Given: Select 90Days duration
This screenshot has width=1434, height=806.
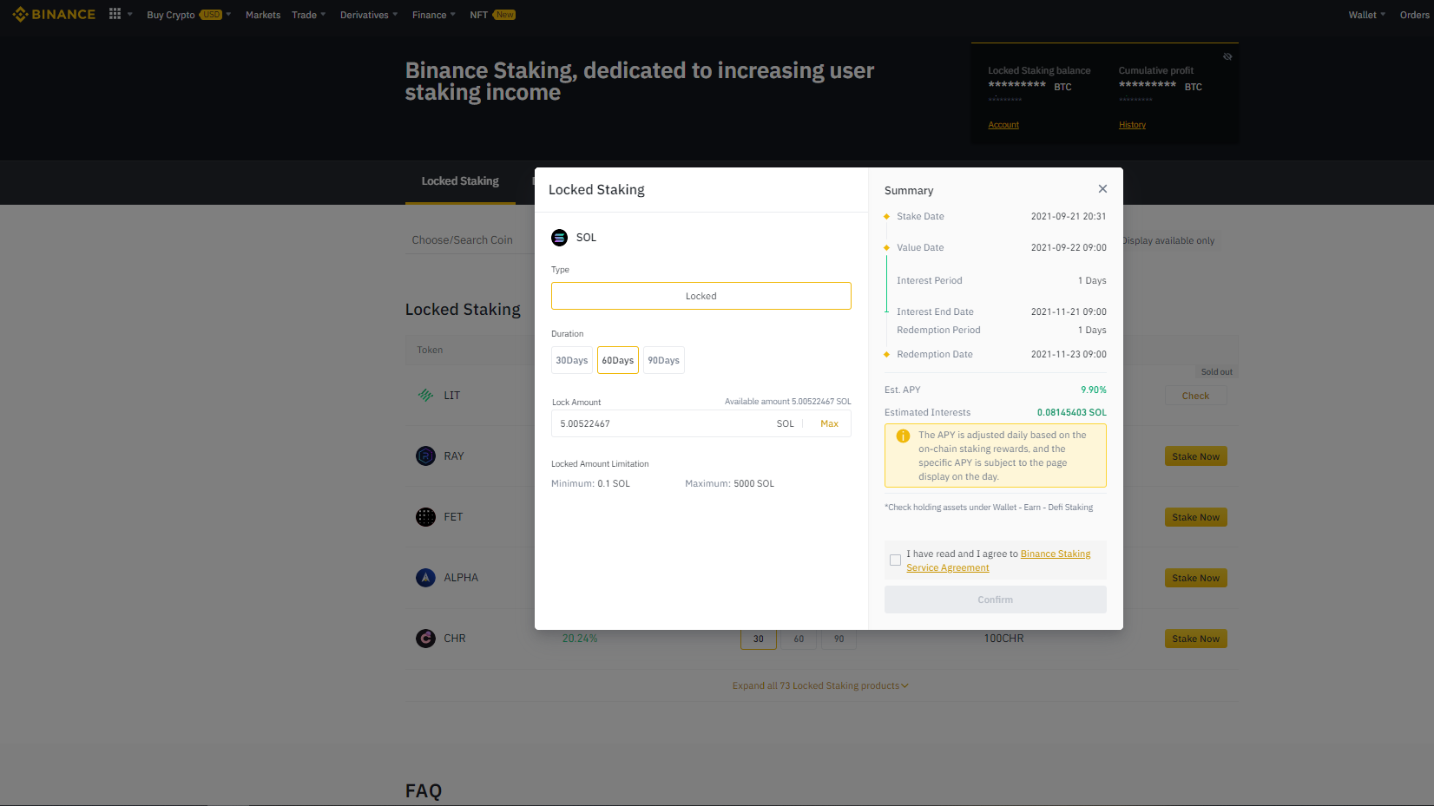Looking at the screenshot, I should pos(664,361).
